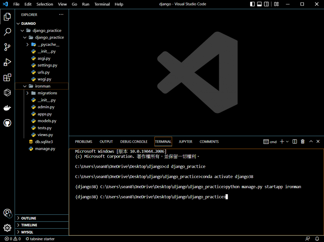The width and height of the screenshot is (324, 242).
Task: Open the Run and Debug view icon
Action: point(7,62)
